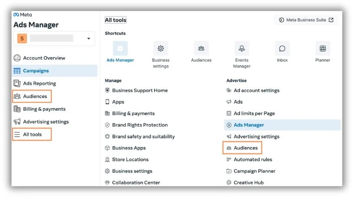
Task: Open Apps under Manage
Action: pyautogui.click(x=118, y=102)
